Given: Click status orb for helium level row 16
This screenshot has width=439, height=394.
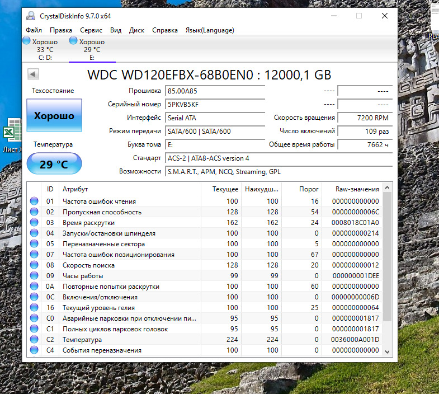Looking at the screenshot, I should pos(34,308).
